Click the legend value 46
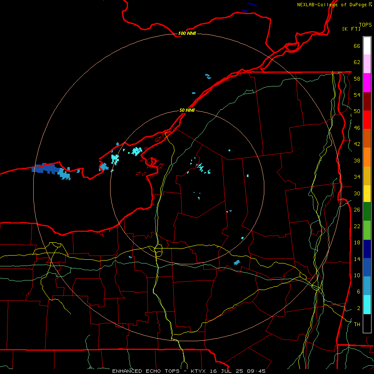The image size is (374, 374). 357,128
